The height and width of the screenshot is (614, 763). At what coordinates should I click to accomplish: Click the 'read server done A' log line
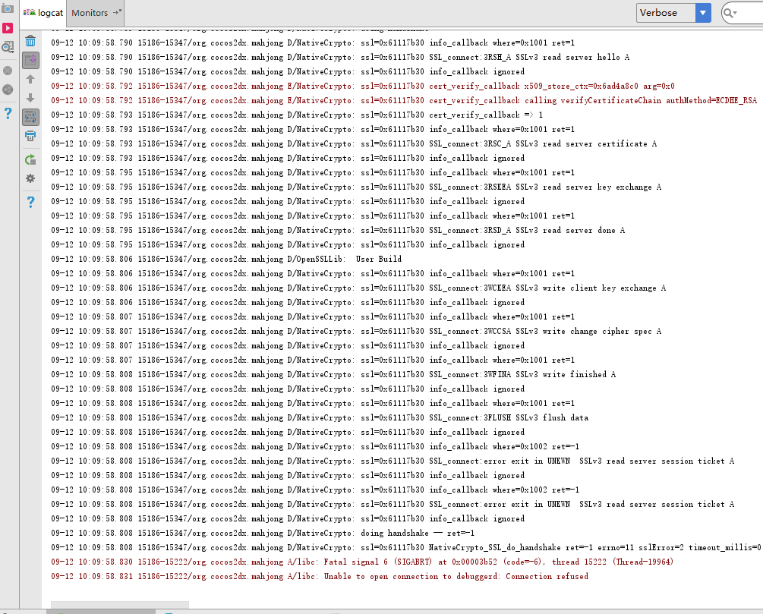coord(338,231)
